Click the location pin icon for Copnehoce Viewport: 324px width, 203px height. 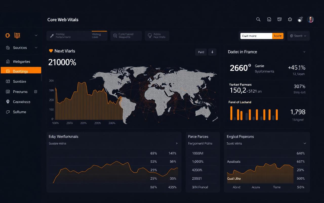click(8, 102)
